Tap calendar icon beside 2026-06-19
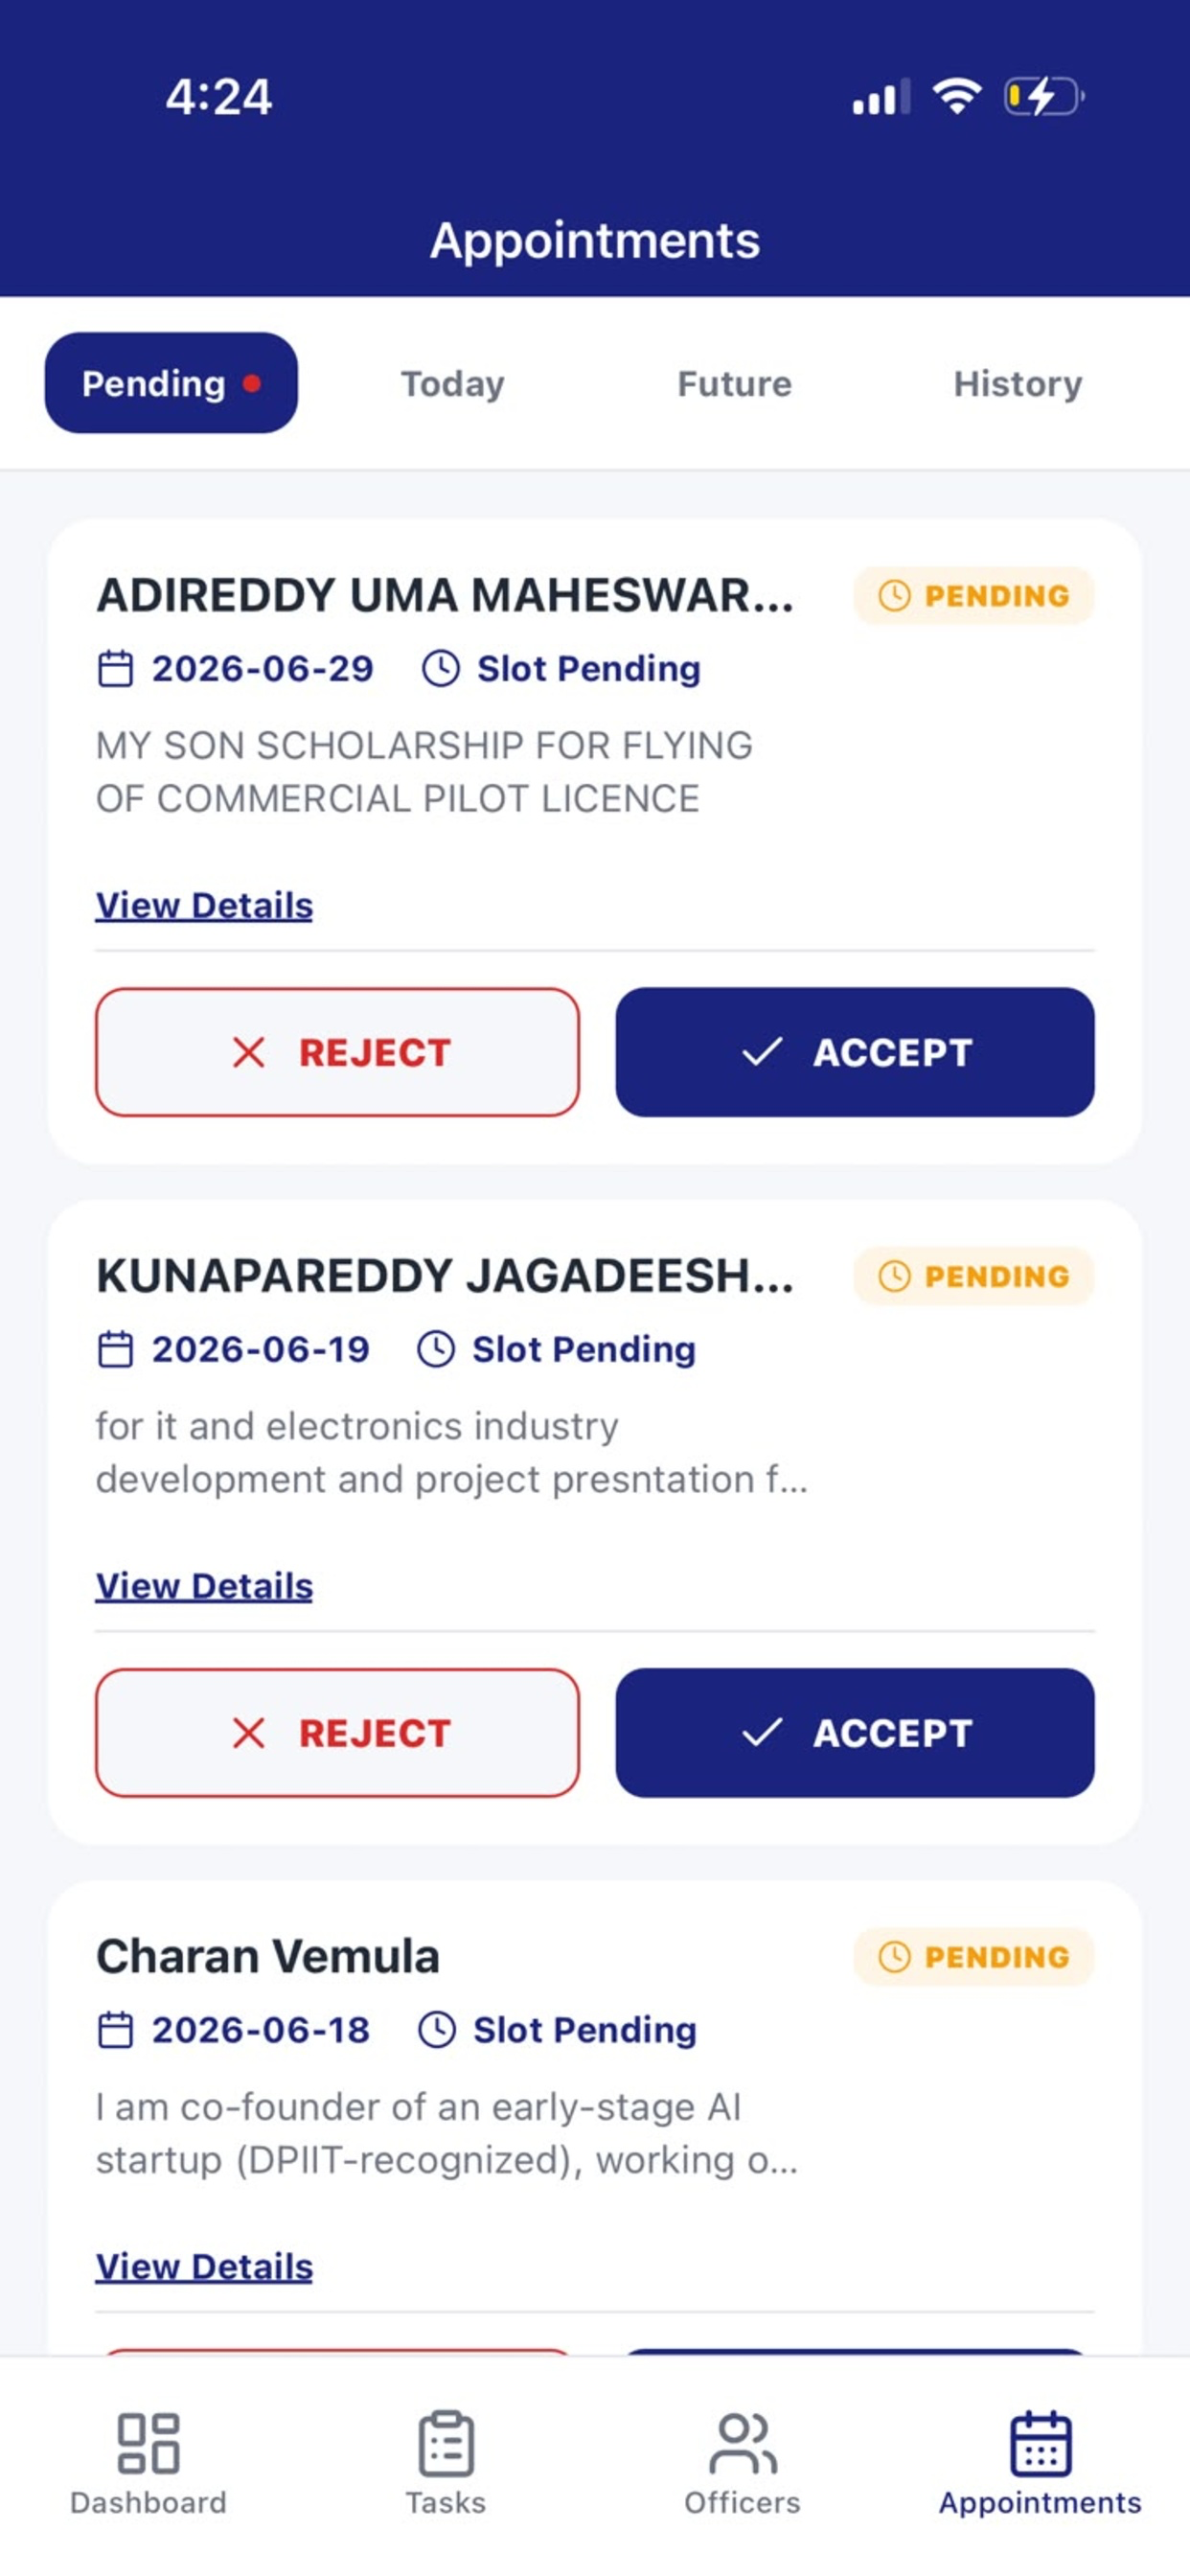Image resolution: width=1190 pixels, height=2576 pixels. [115, 1349]
